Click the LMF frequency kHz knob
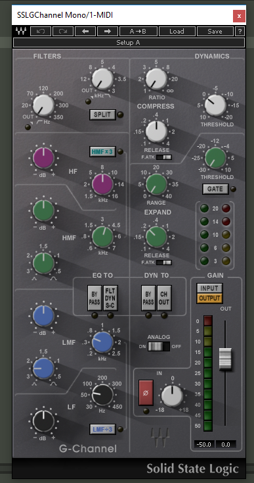254x483 pixels. coord(102,342)
